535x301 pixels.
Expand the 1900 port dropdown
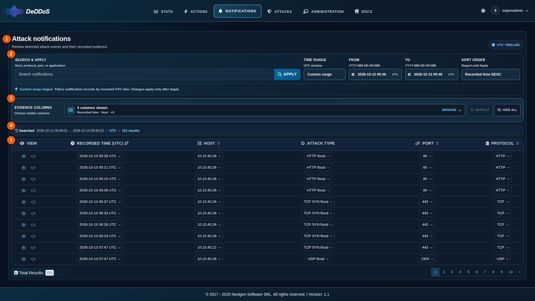(427, 259)
